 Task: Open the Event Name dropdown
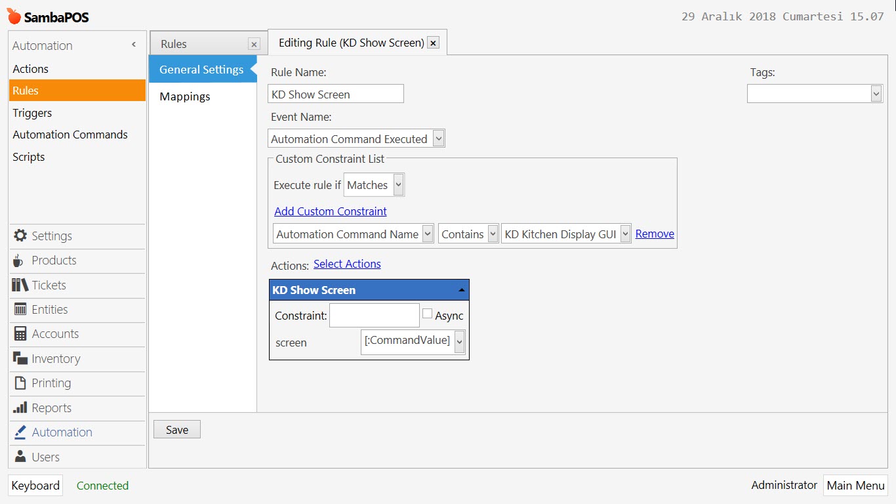click(x=438, y=138)
